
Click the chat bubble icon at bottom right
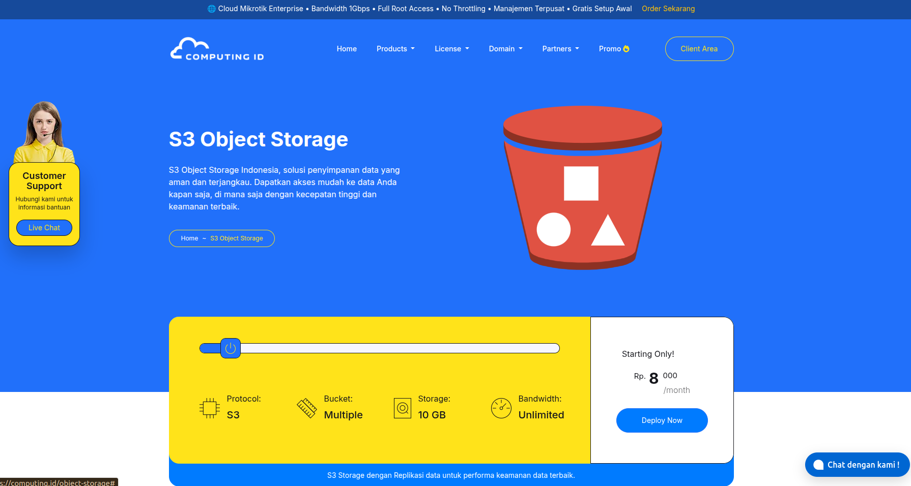[x=818, y=465]
